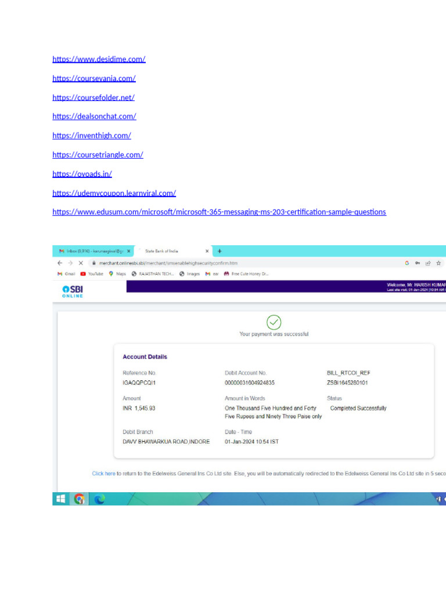Click the Completed Successfully status

(x=358, y=408)
